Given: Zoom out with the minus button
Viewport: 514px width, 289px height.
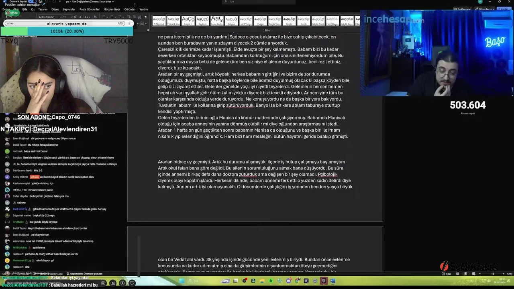Looking at the screenshot, I should [x=480, y=274].
